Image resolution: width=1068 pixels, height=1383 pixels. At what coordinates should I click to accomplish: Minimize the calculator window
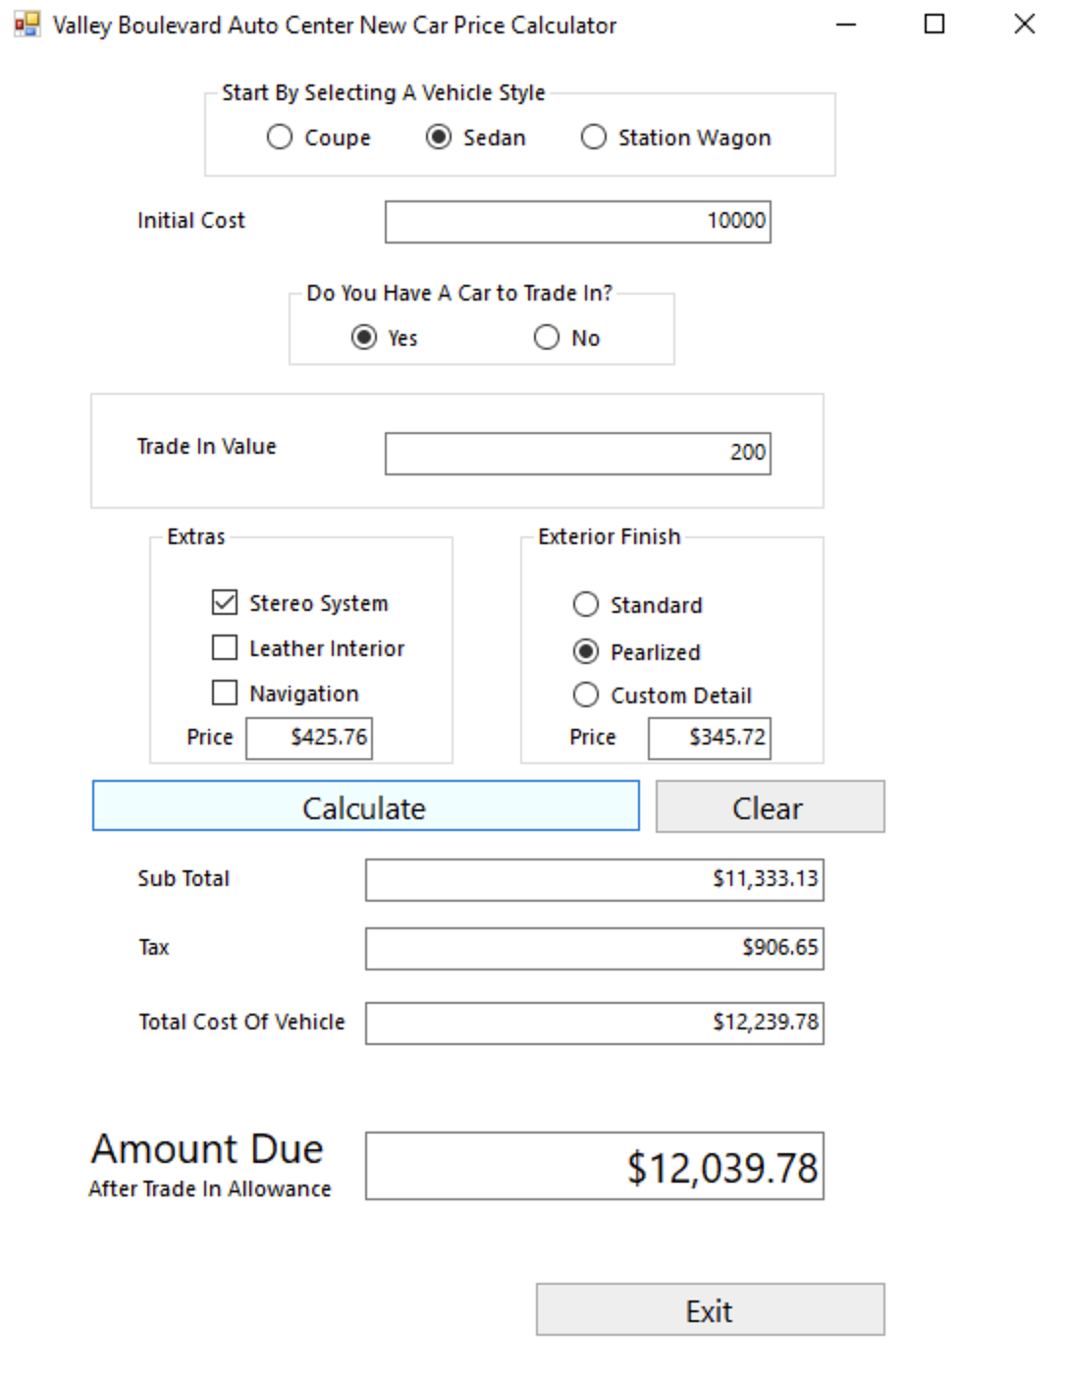[845, 25]
